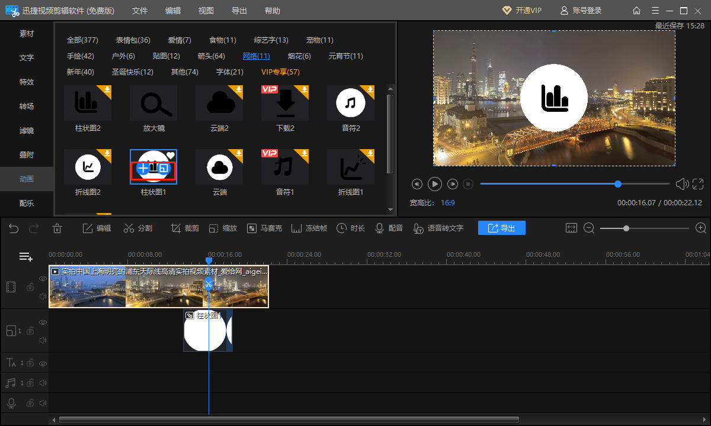711x426 pixels.
Task: Toggle preview volume speaker icon
Action: click(682, 184)
